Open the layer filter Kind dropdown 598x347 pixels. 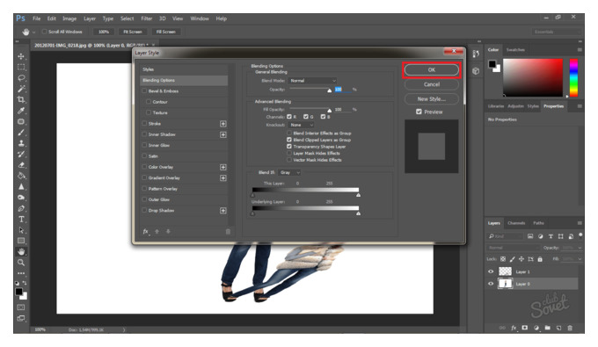[x=506, y=236]
